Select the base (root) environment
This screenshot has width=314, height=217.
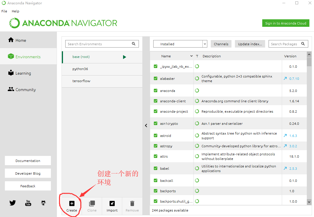102,57
